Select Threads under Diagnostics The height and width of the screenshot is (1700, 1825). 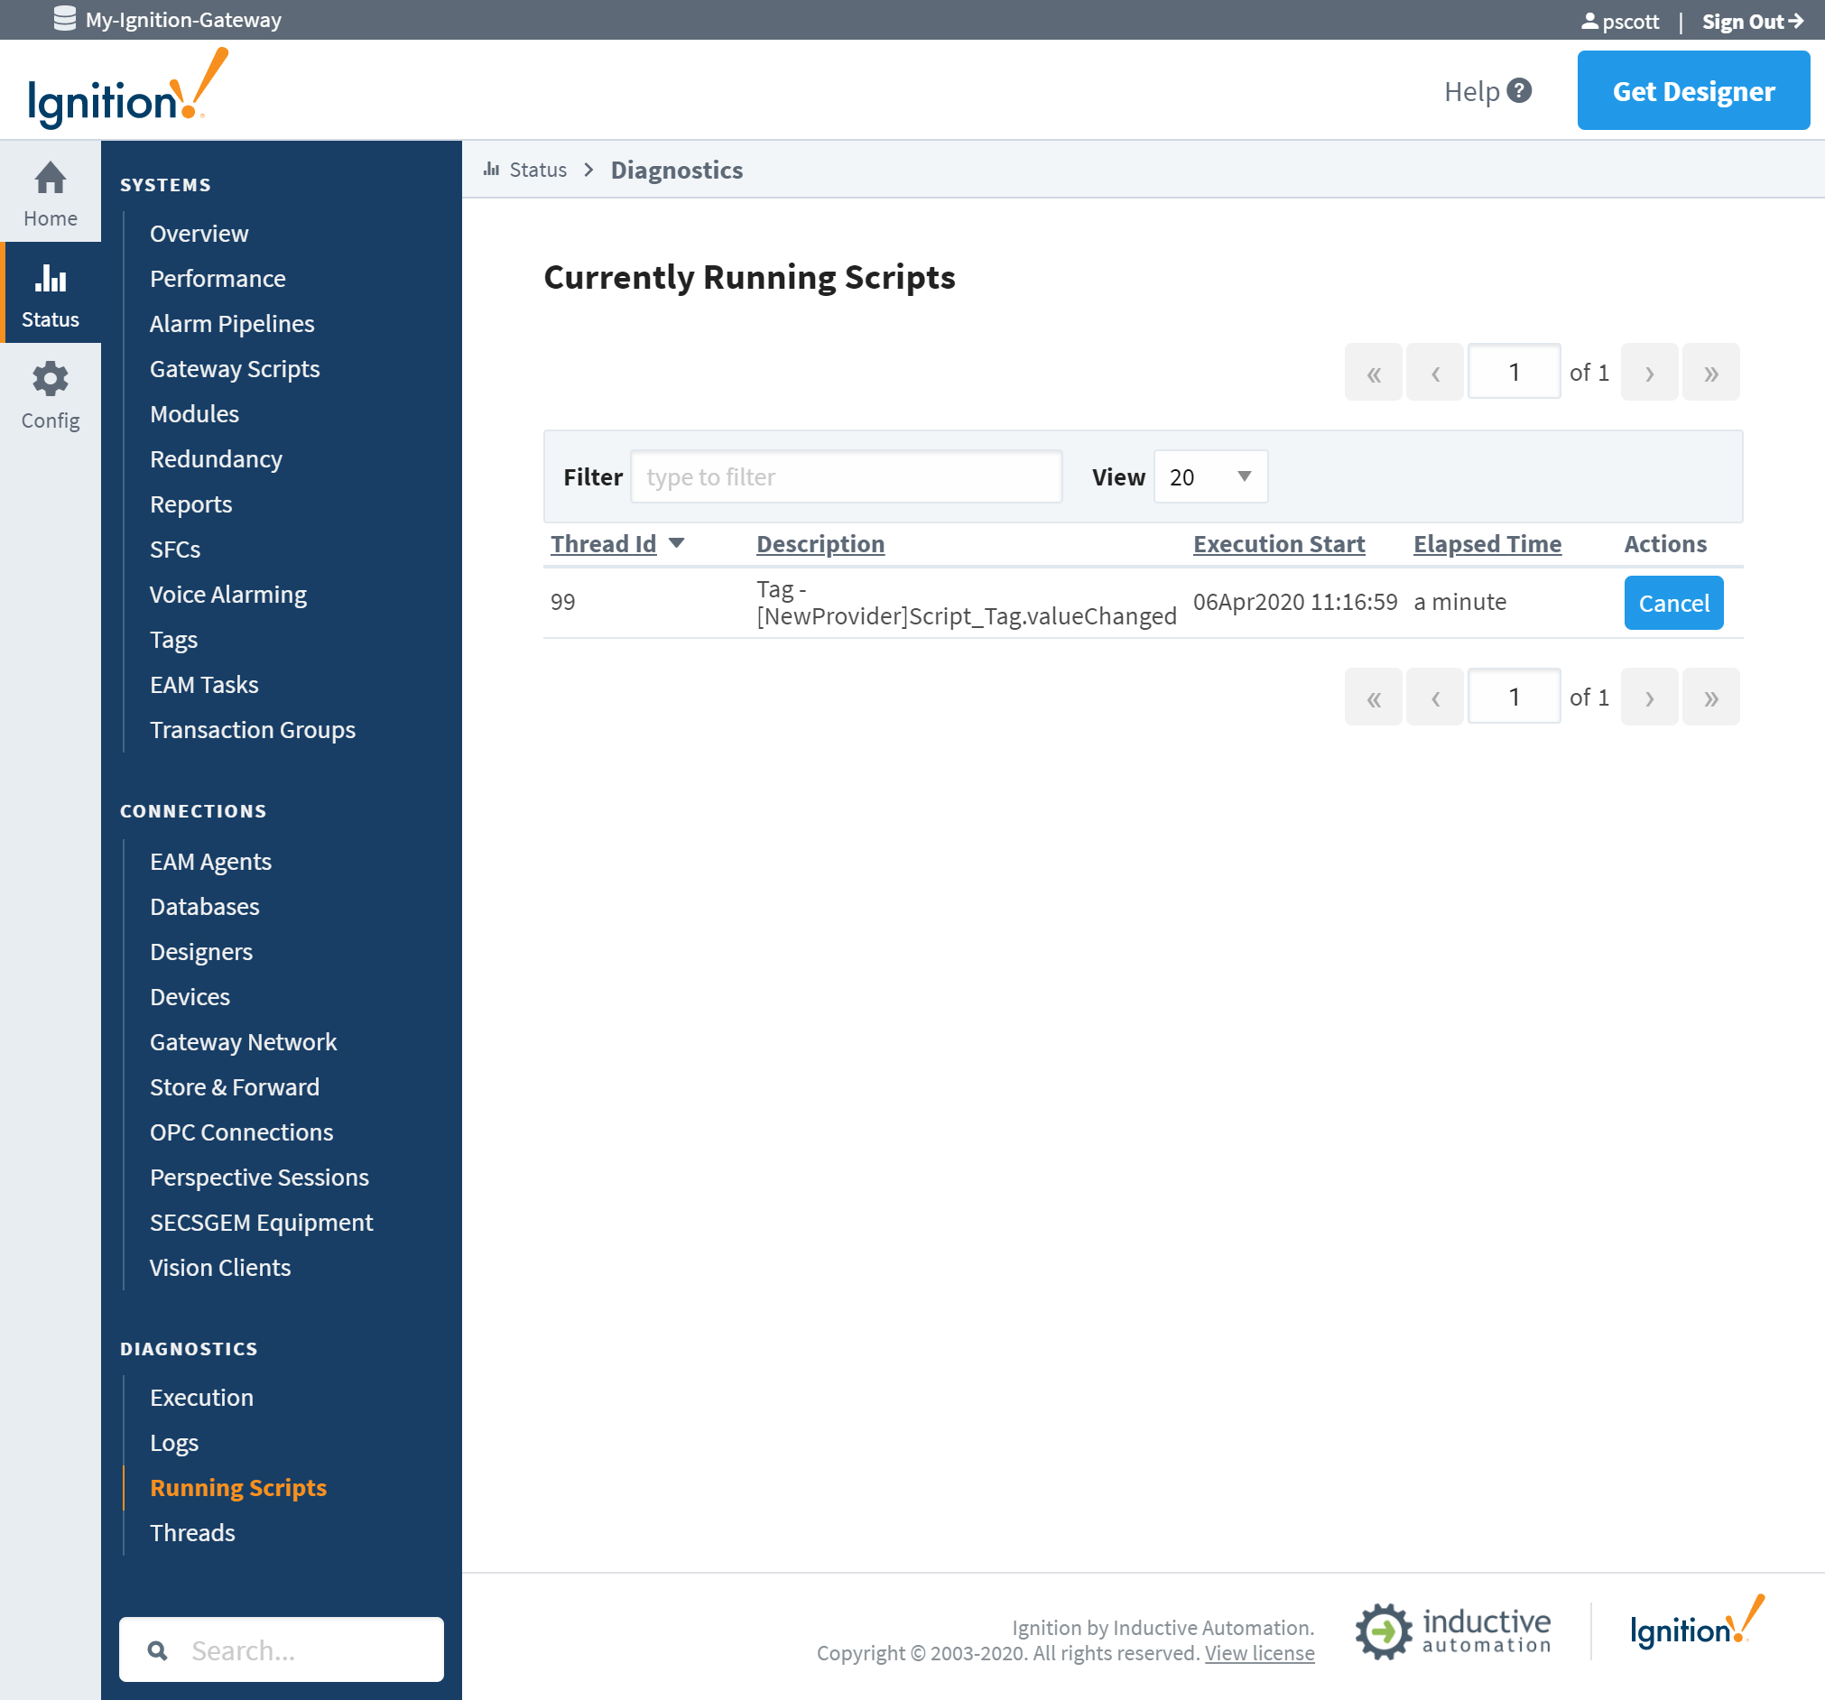coord(192,1532)
